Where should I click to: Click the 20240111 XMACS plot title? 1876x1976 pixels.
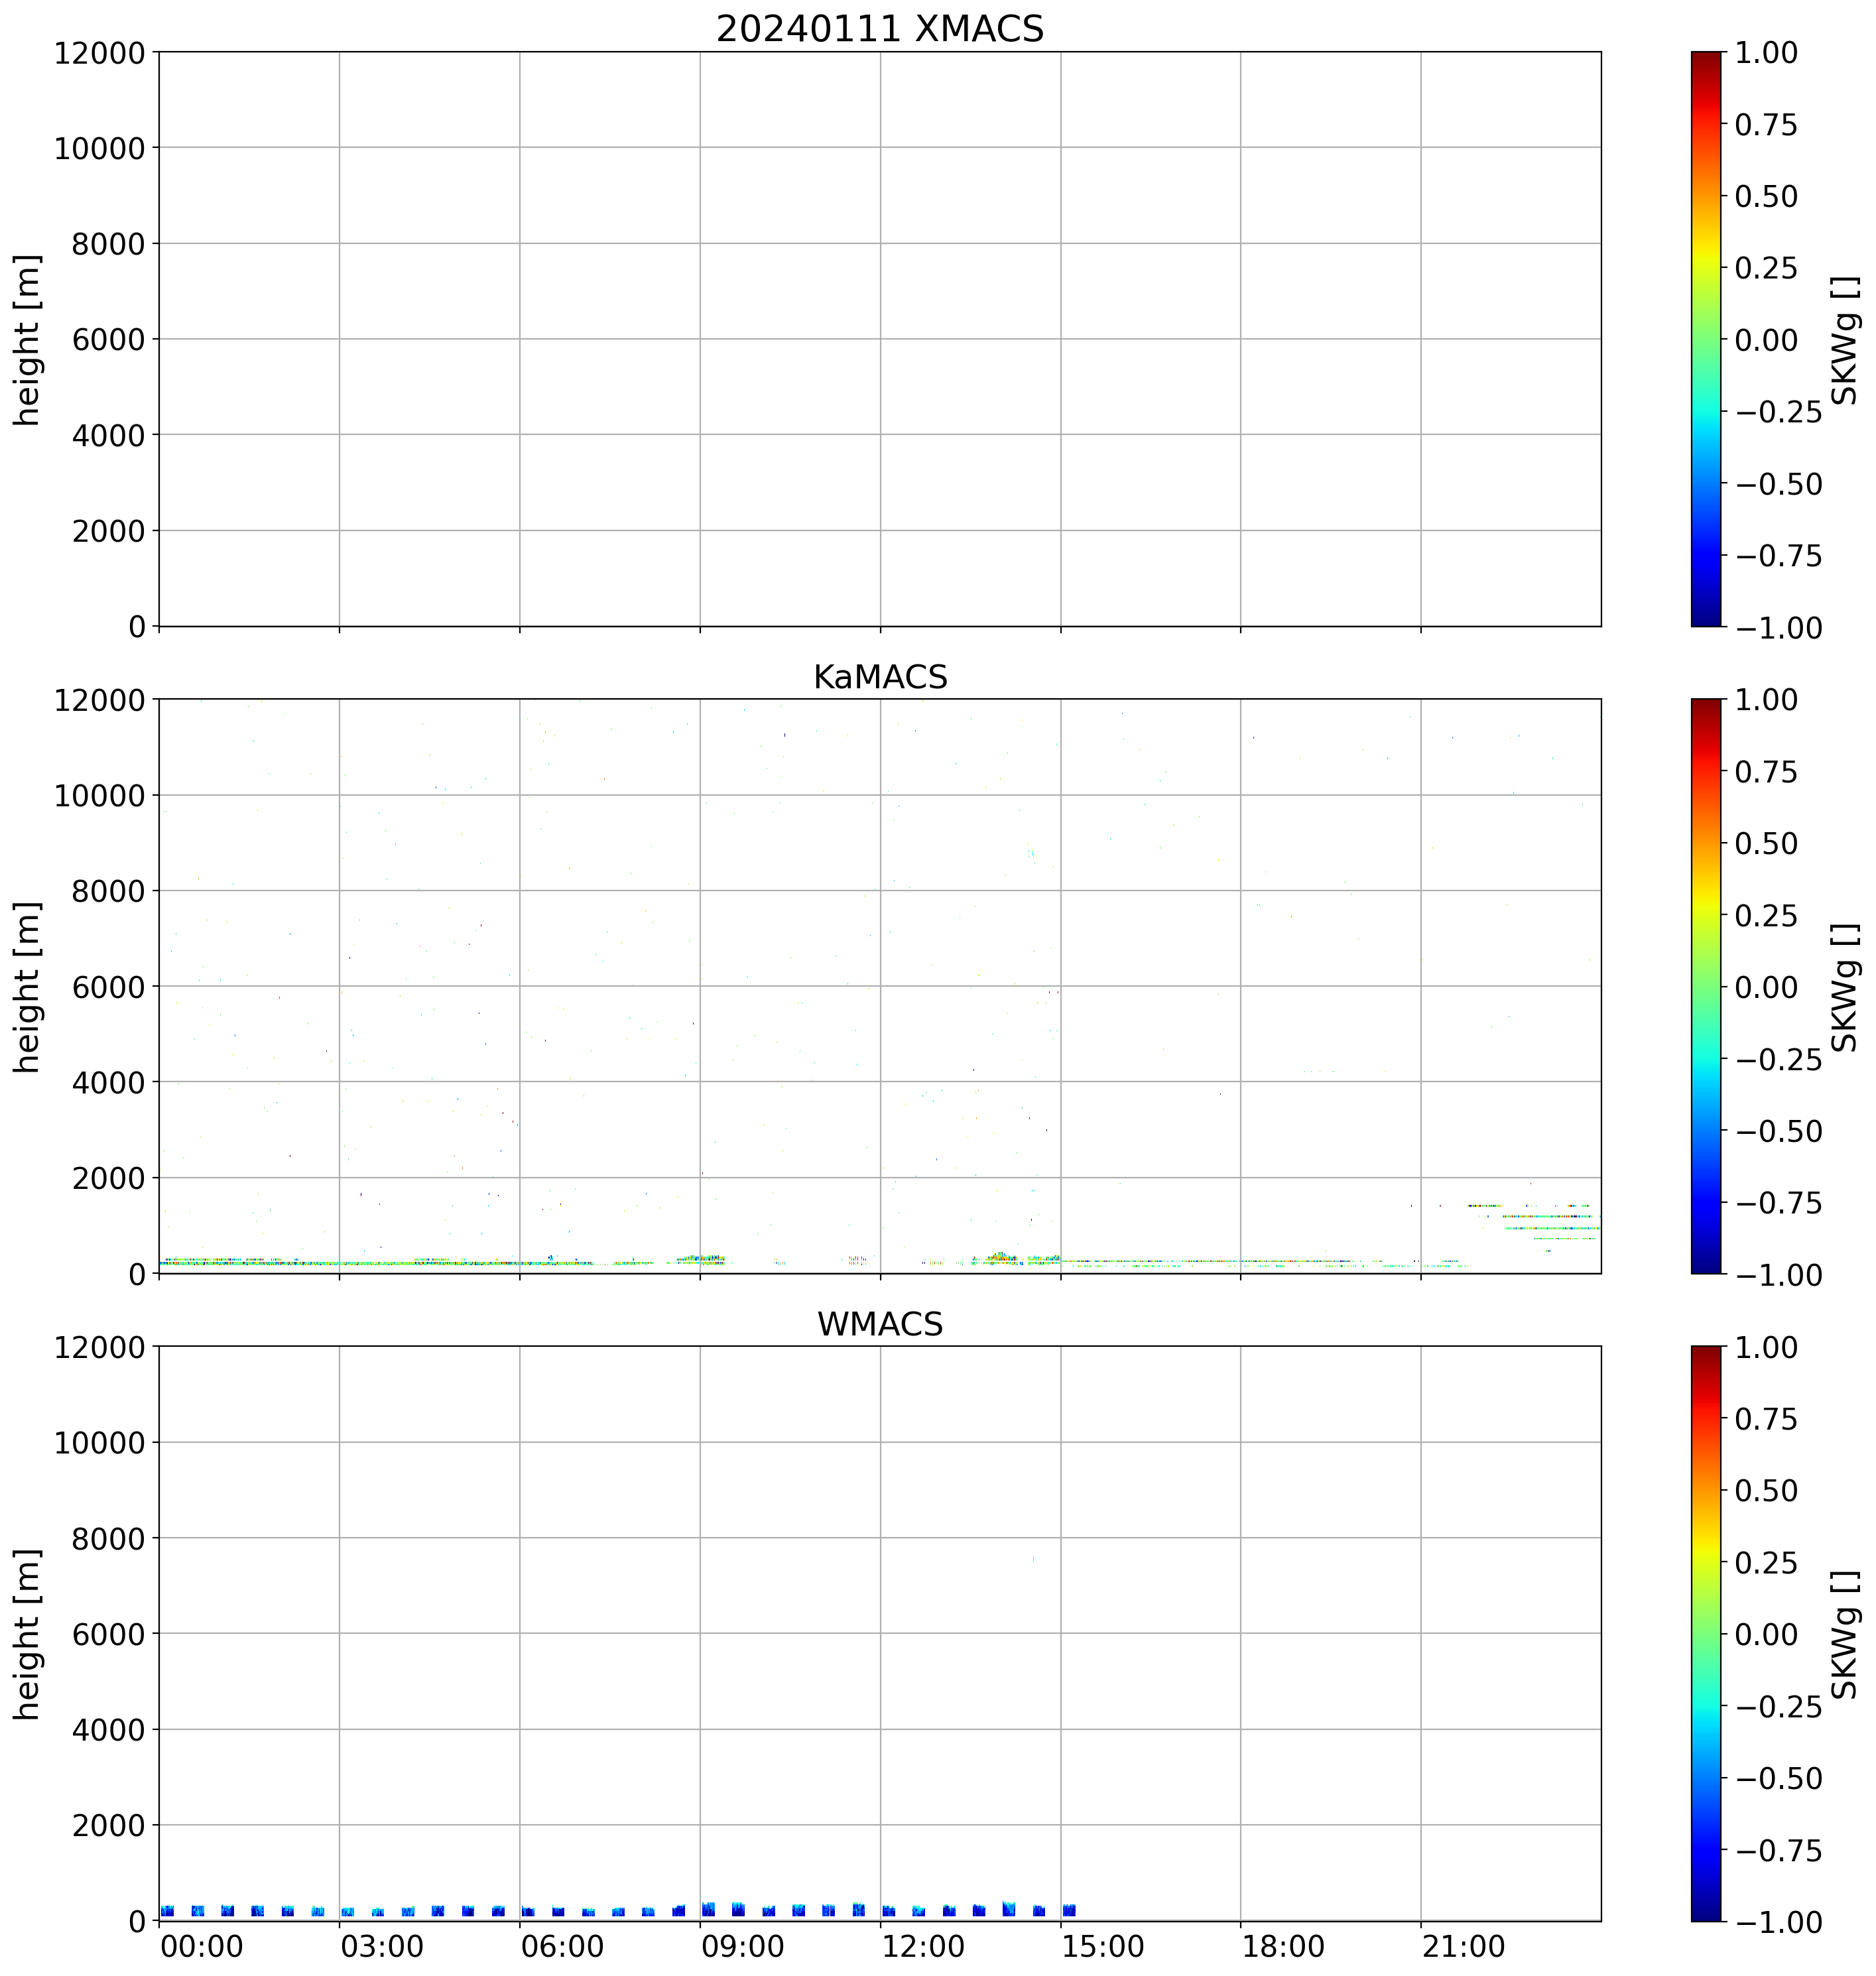(x=879, y=29)
